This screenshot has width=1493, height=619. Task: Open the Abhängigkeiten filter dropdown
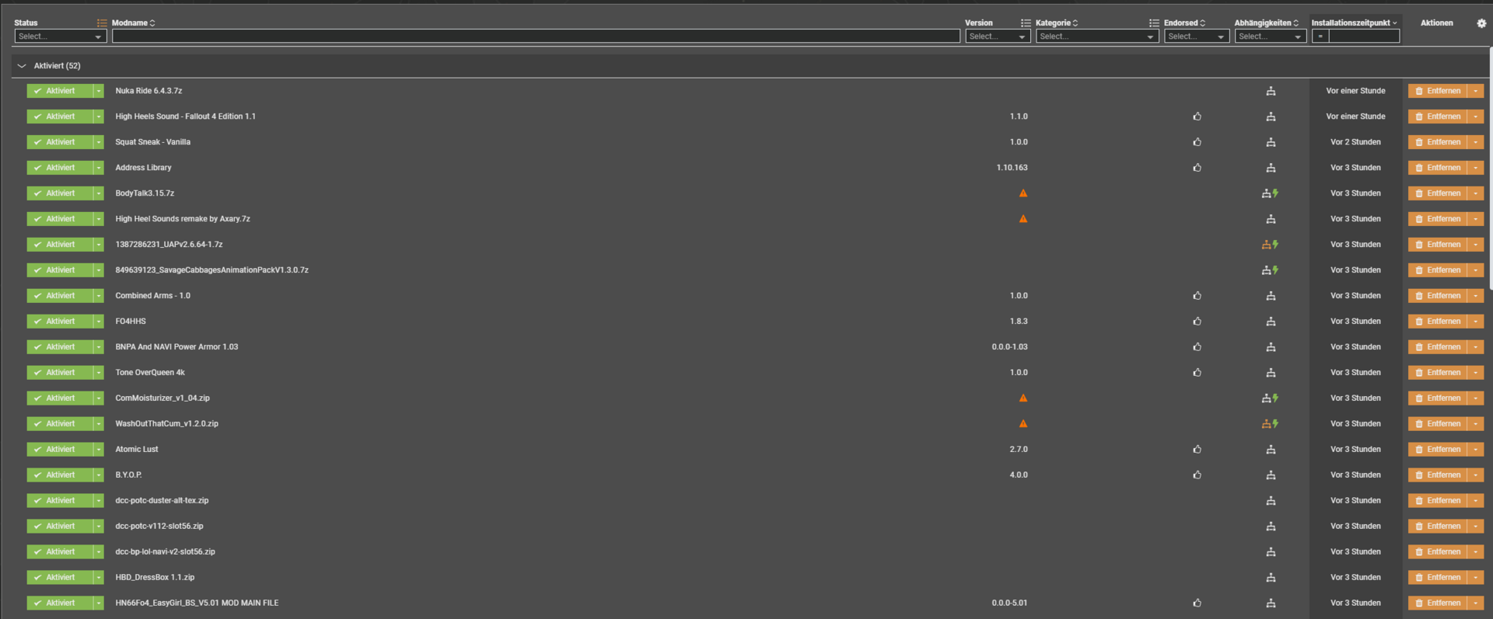(1270, 37)
